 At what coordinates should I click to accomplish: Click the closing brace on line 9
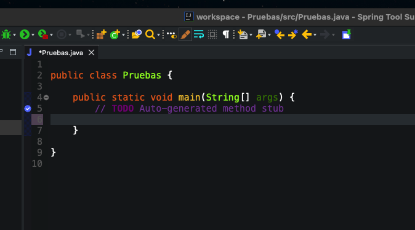tap(53, 153)
